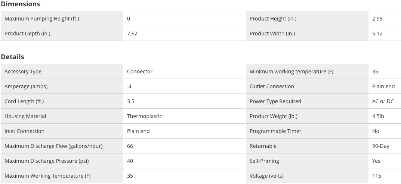
Task: Select the Product Depth value 7.62
Action: point(132,34)
